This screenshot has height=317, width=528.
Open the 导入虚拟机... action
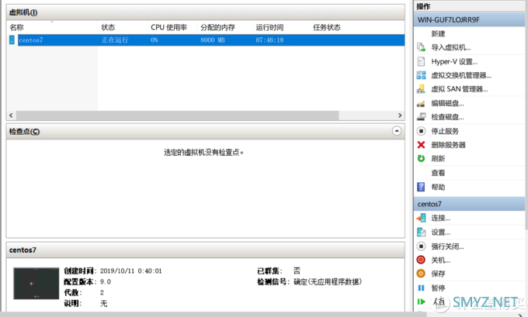(x=451, y=47)
